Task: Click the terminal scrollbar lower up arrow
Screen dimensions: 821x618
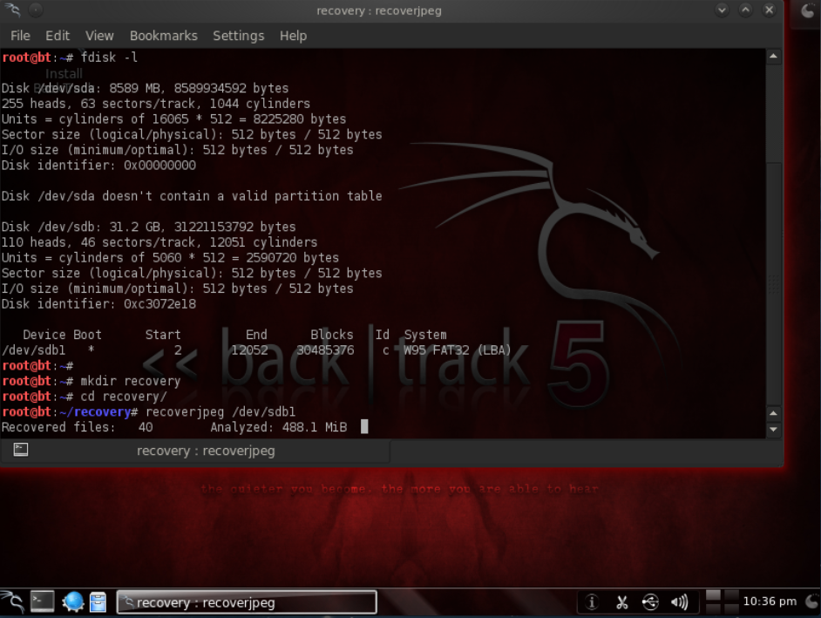Action: point(773,413)
